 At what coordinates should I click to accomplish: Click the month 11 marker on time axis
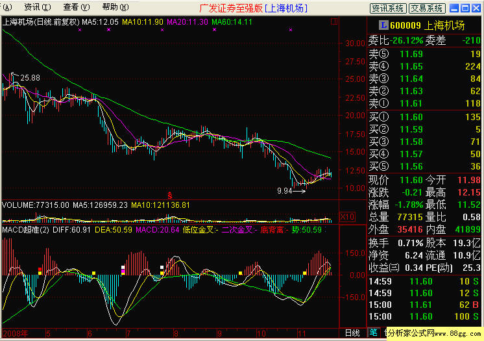301,334
